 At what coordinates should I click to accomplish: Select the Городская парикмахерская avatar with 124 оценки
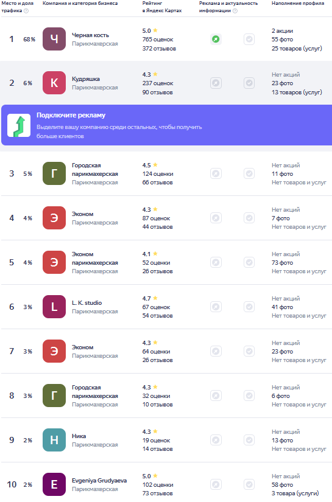coord(54,173)
